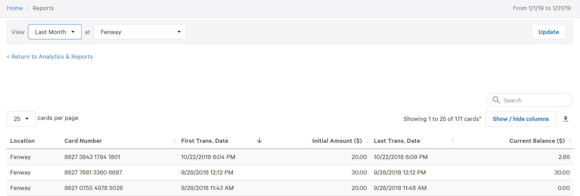Sort by Initial Amount column arrows
The height and width of the screenshot is (196, 580).
coord(368,141)
